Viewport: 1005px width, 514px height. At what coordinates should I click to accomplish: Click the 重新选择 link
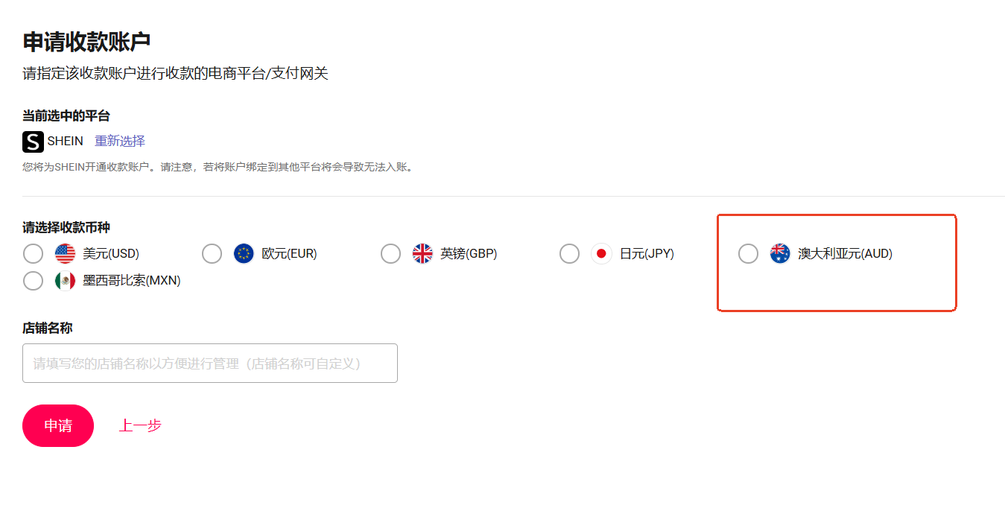tap(120, 142)
